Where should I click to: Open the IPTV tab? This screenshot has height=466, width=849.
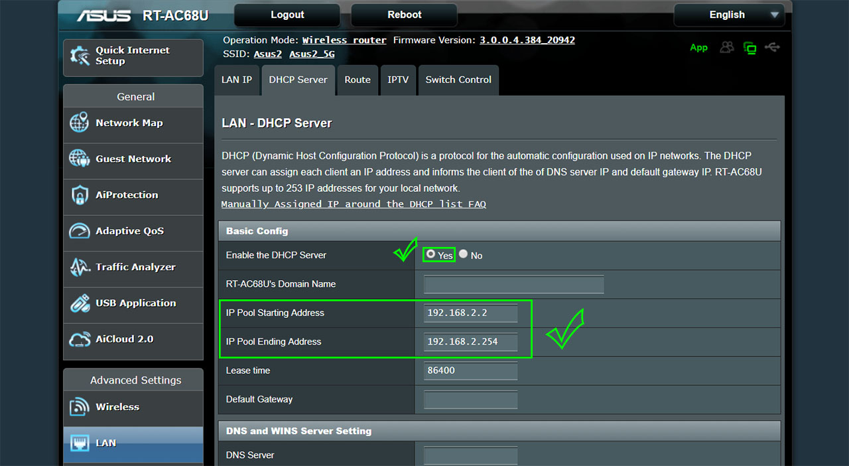tap(398, 80)
